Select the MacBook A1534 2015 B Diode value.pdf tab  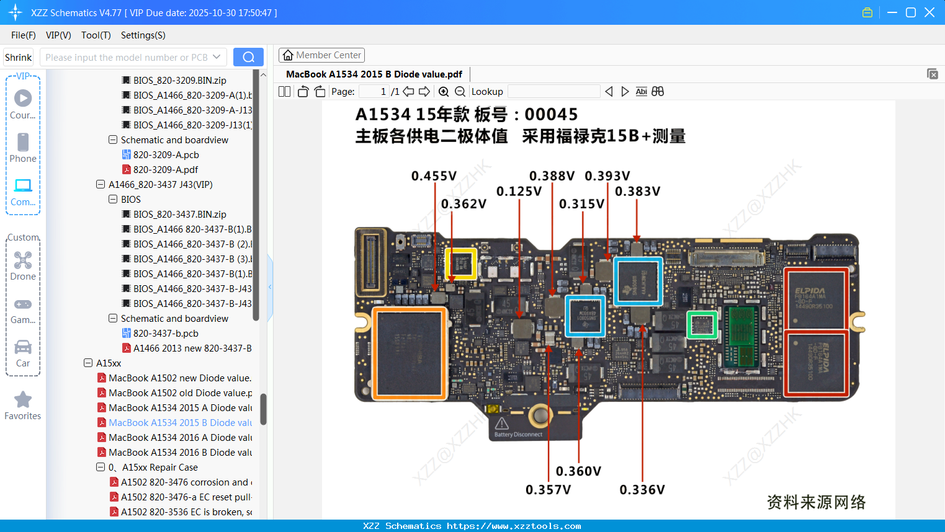pos(374,74)
